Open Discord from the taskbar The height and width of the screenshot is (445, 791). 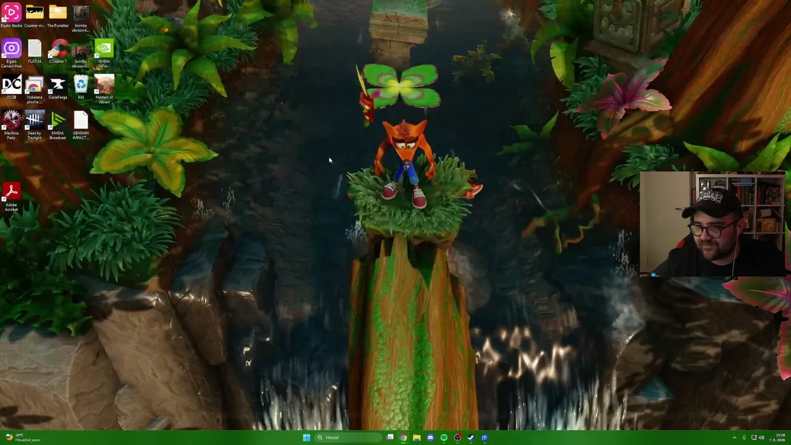click(x=430, y=438)
